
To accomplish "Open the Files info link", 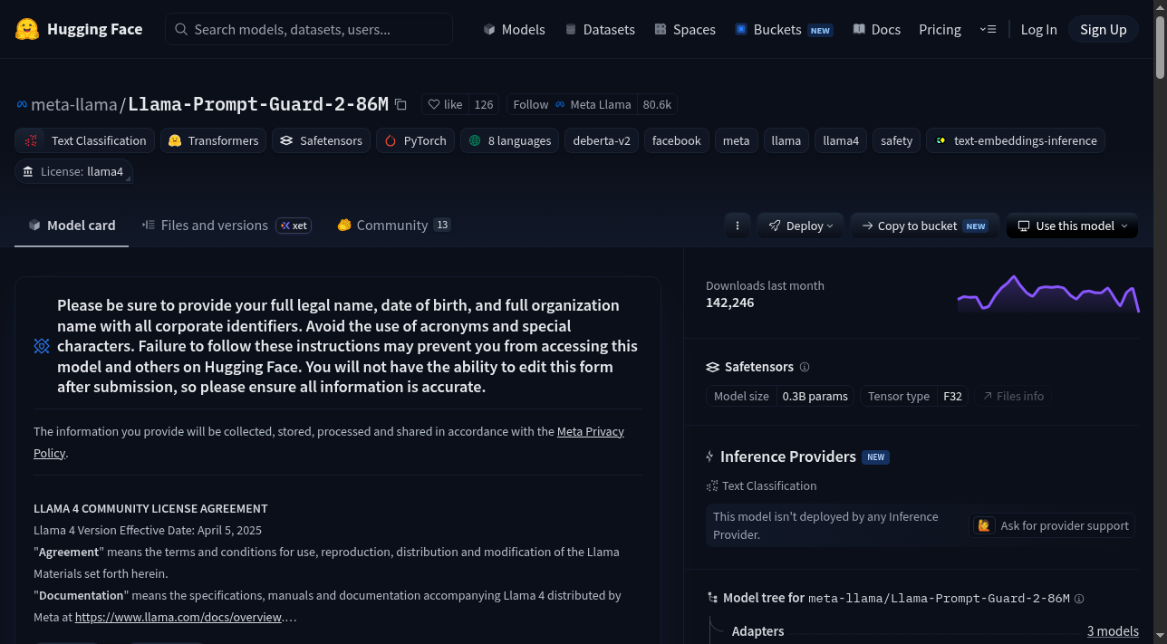I will coord(1013,396).
